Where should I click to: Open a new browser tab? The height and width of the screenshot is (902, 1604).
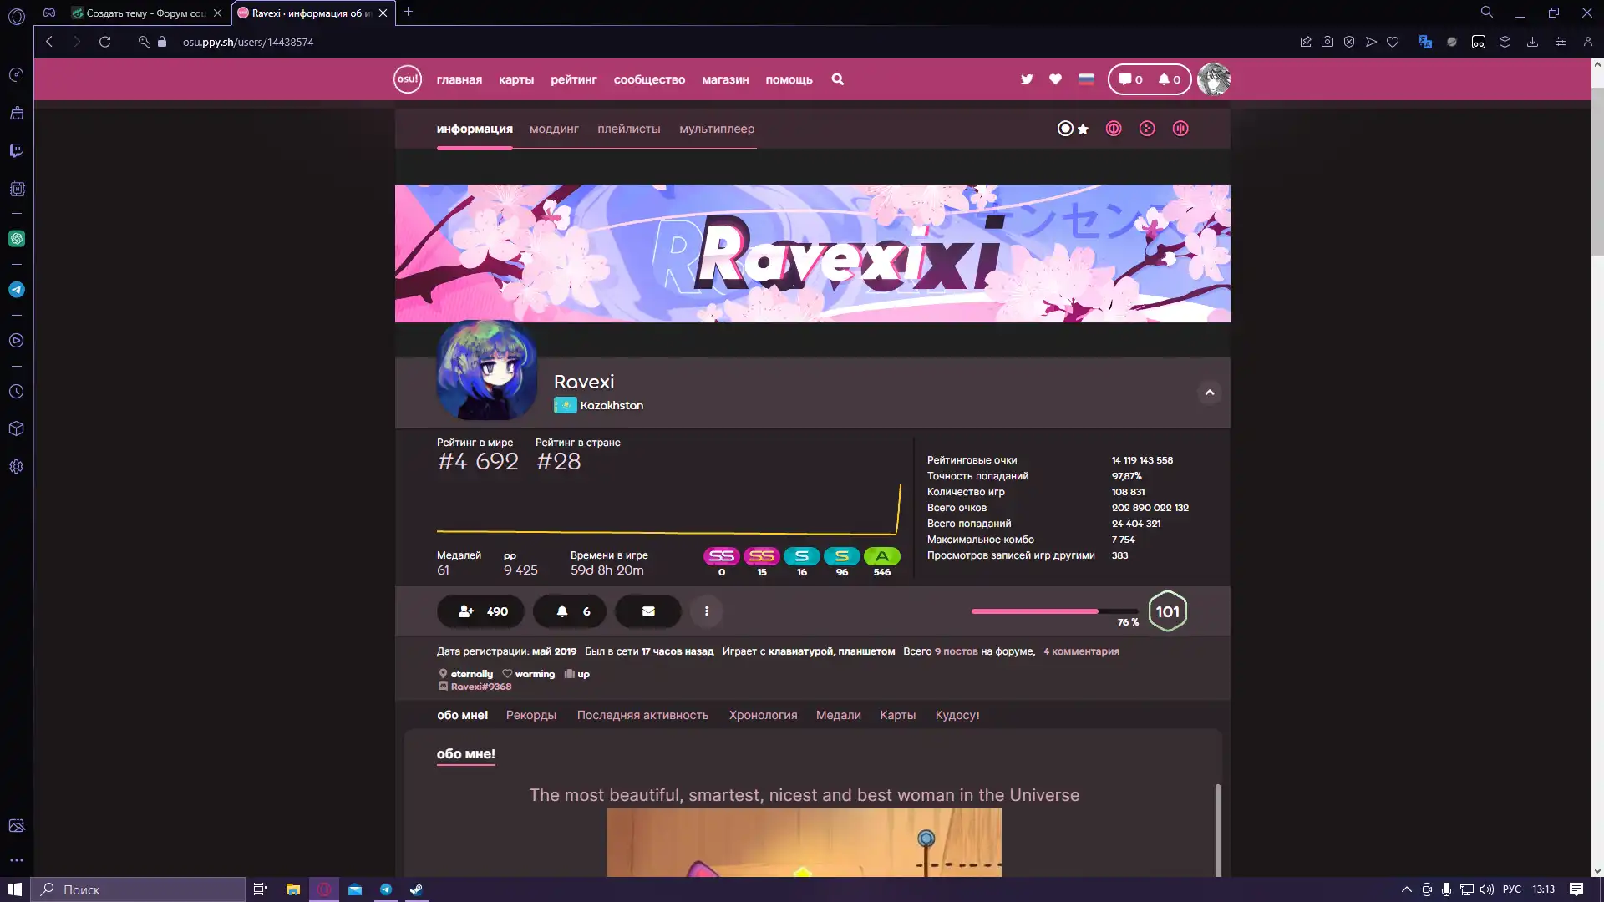[x=409, y=12]
